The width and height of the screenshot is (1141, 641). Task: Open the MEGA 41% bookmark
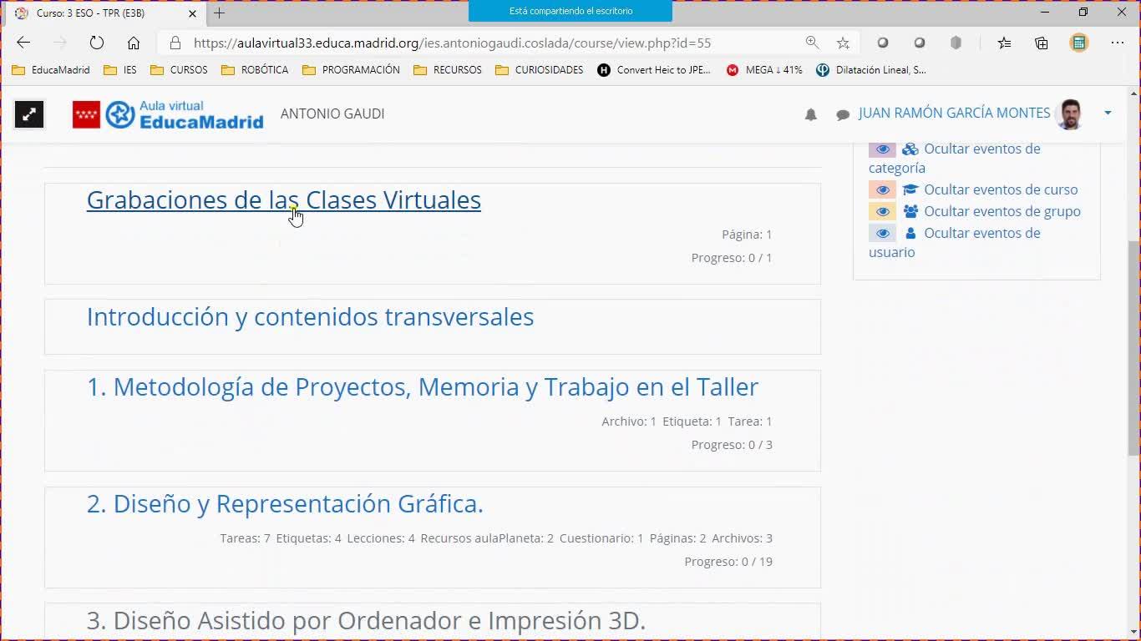(x=764, y=70)
